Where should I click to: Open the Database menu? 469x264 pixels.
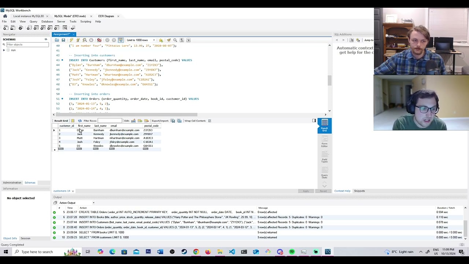coord(47,22)
